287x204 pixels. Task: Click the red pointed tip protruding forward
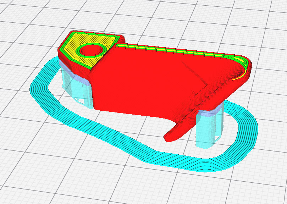tap(173, 134)
